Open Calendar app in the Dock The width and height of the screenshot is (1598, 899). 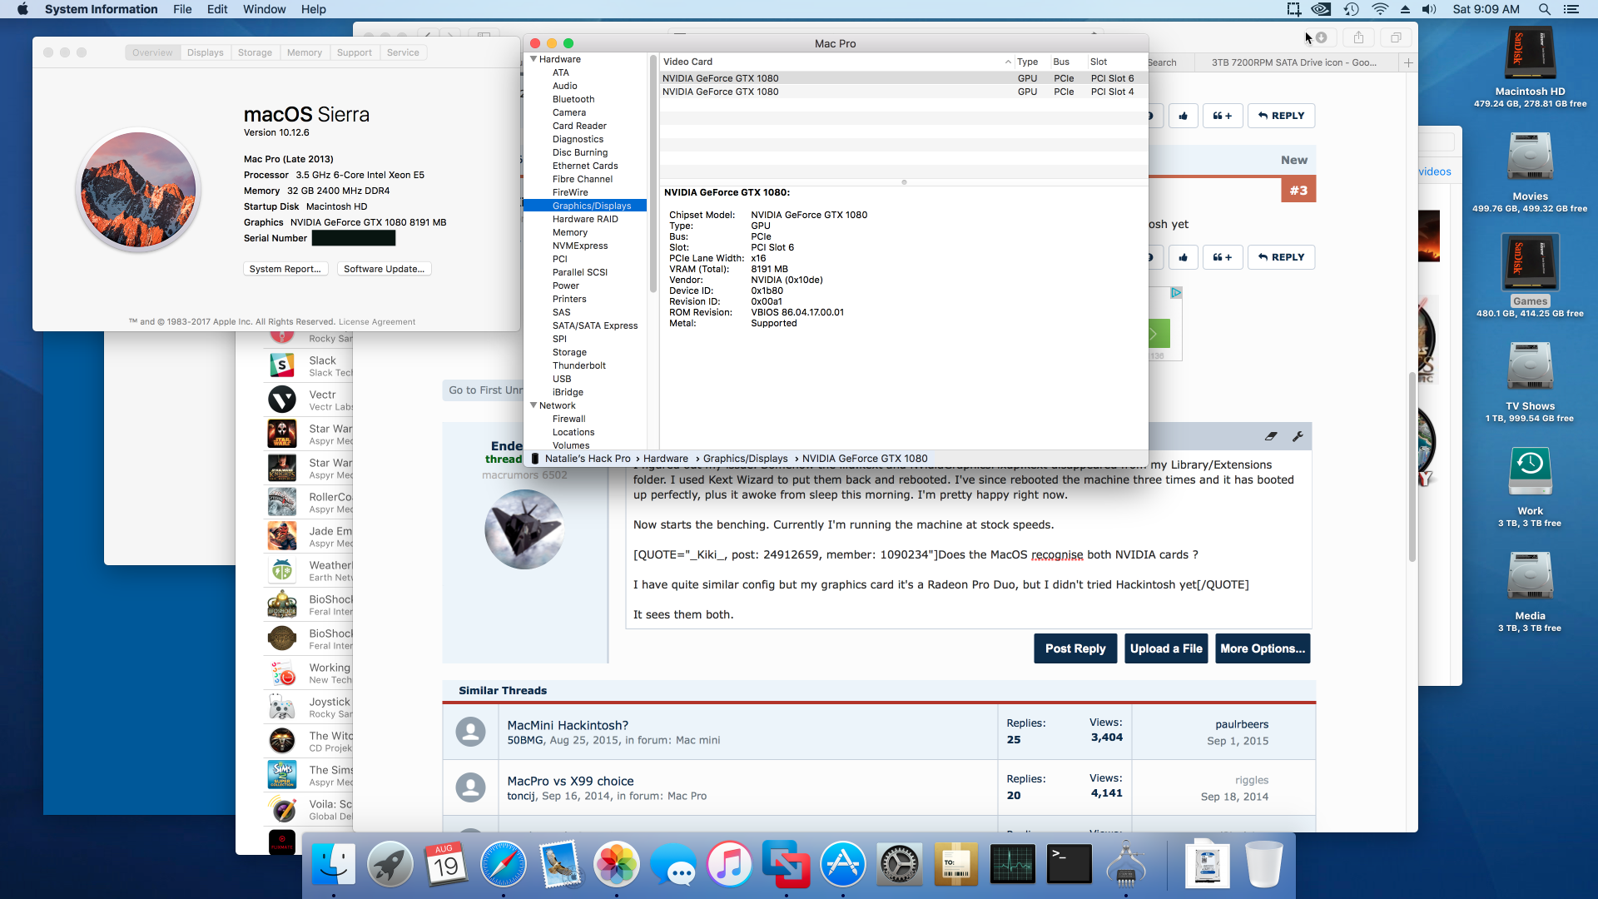[x=446, y=864]
